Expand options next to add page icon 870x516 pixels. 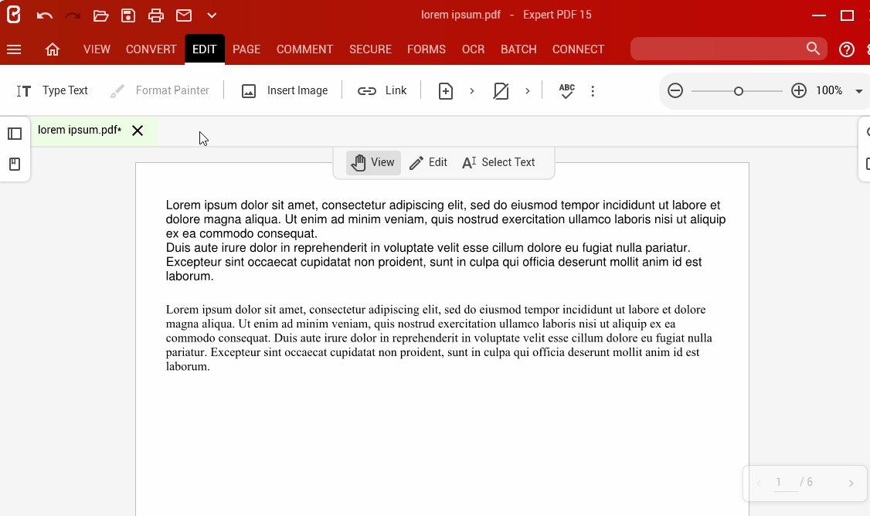(471, 91)
